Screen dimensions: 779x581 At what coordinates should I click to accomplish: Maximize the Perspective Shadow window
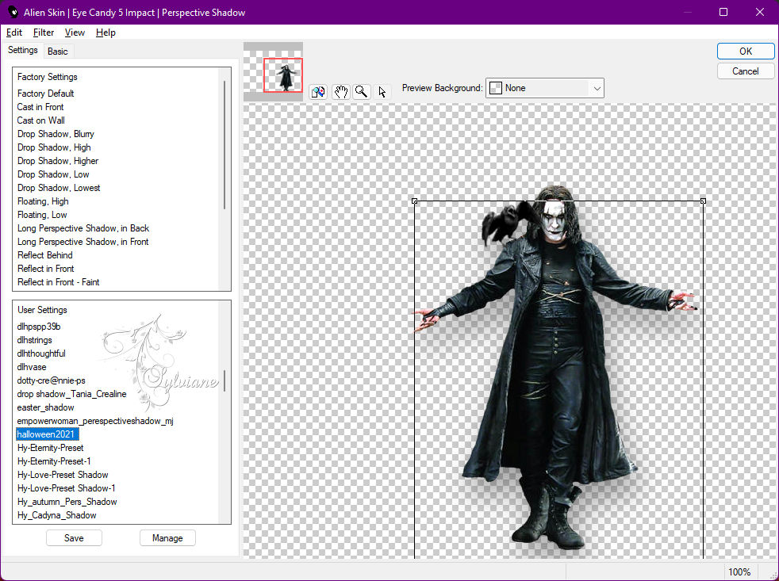coord(723,12)
